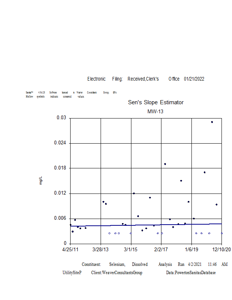This screenshot has width=232, height=300.
Task: Click the data point near 0.019 mg/L
Action: (165, 164)
